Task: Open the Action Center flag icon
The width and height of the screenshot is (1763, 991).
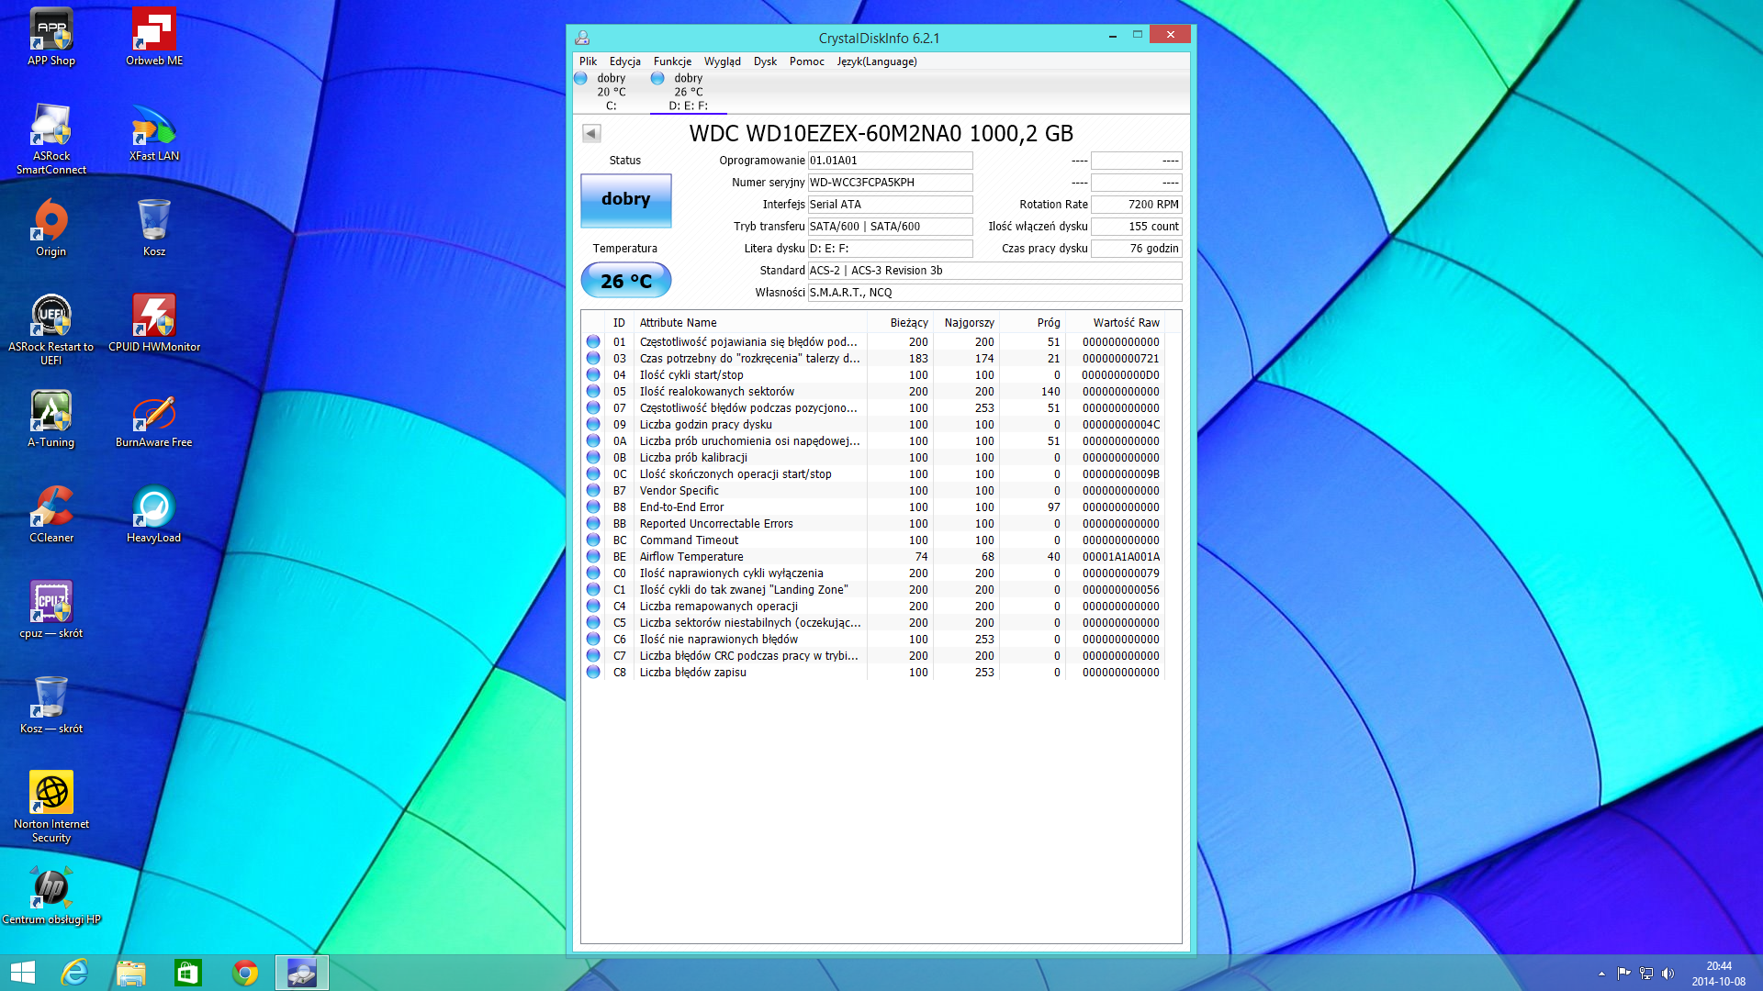Action: [x=1624, y=974]
